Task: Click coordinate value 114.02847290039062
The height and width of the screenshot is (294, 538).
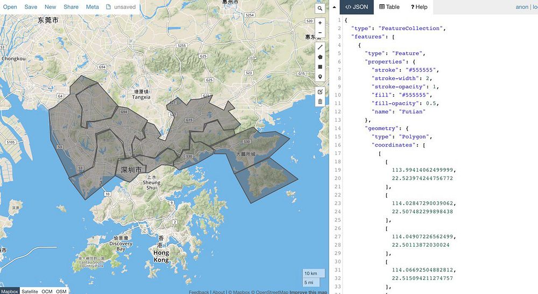Action: 424,204
